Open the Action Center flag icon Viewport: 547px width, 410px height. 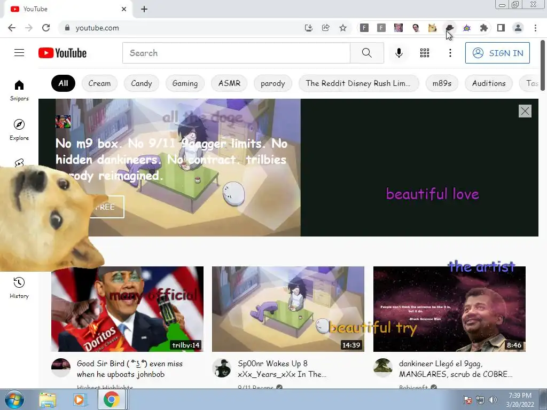coord(467,400)
